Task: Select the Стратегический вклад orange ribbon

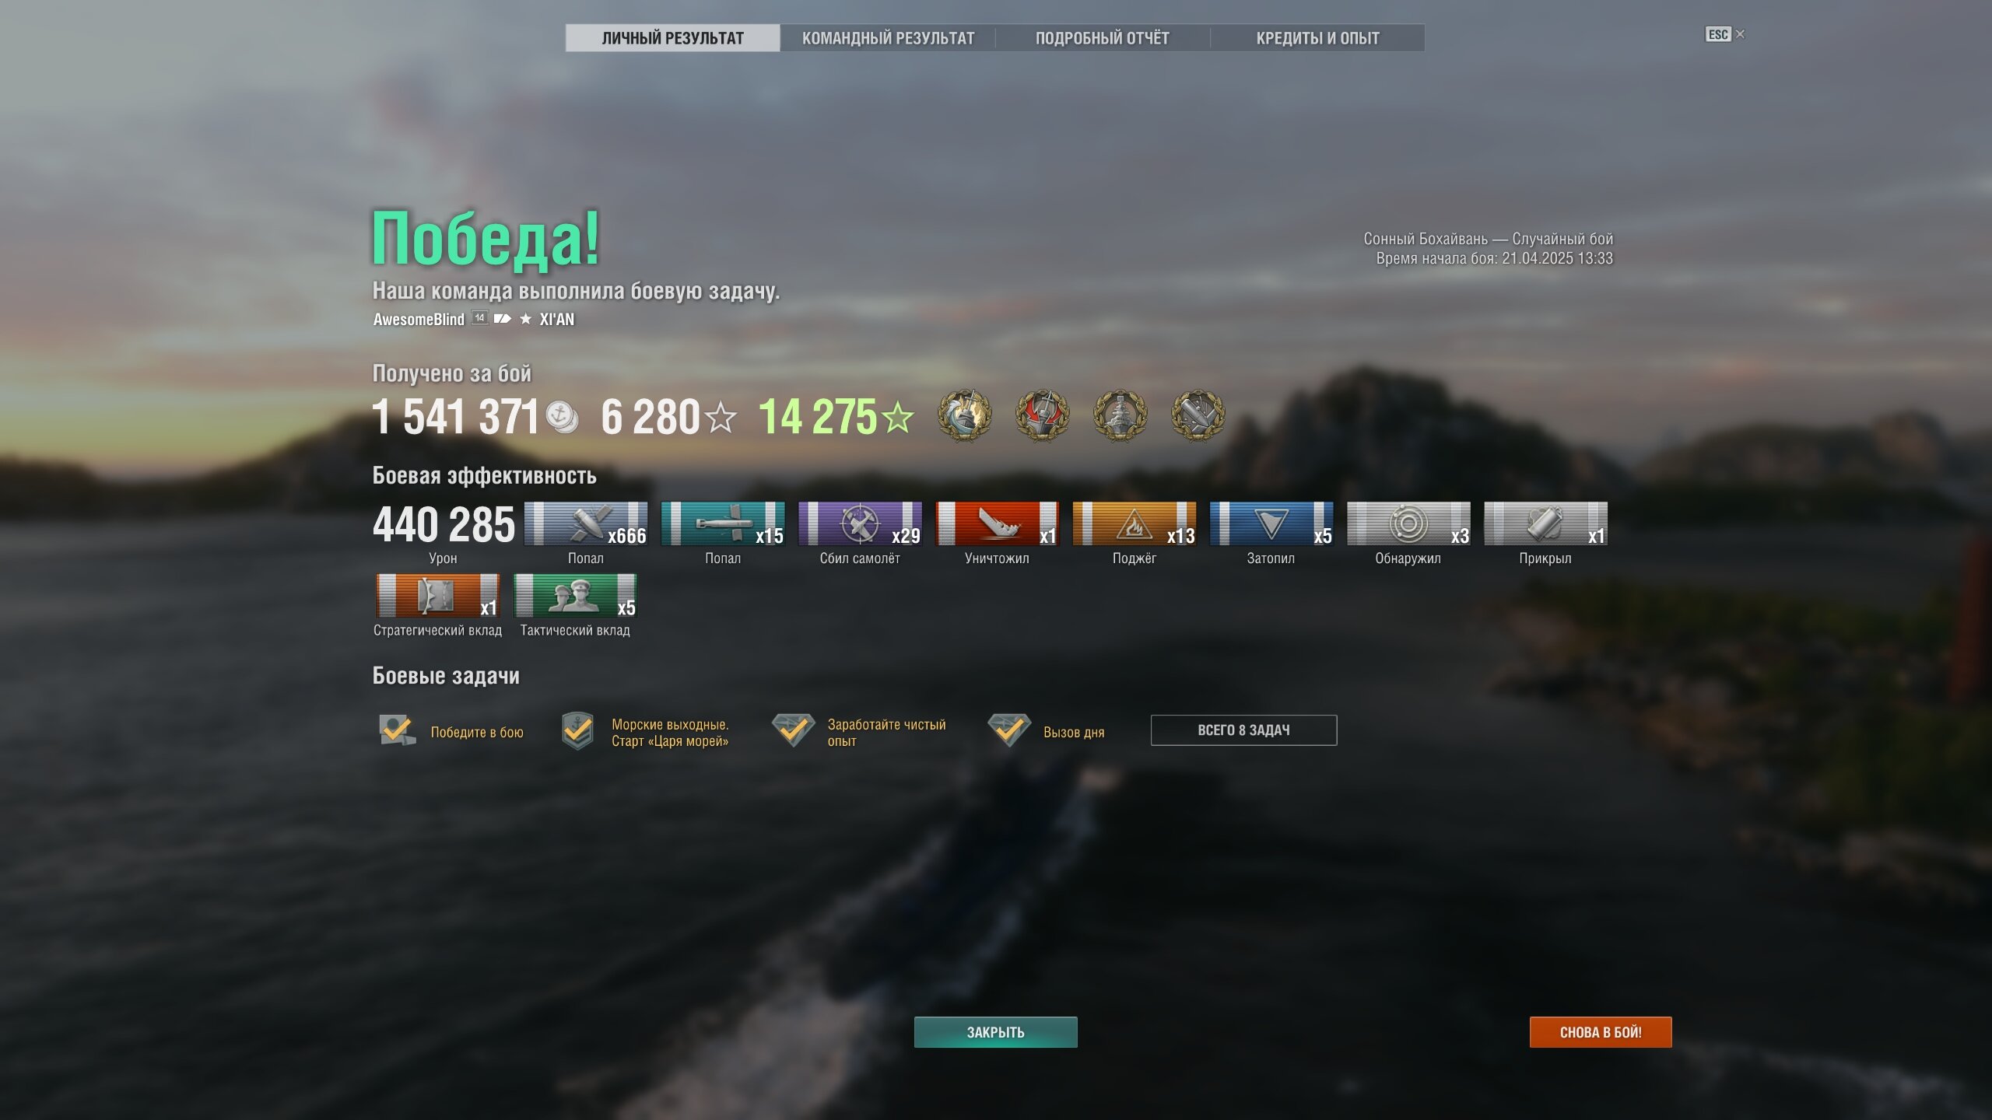Action: 438,596
